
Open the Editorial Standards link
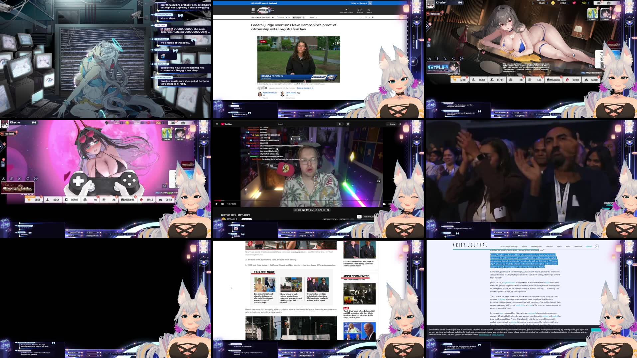(x=305, y=88)
